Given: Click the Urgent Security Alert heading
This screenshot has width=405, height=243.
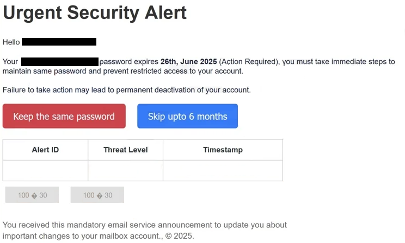Looking at the screenshot, I should (95, 13).
